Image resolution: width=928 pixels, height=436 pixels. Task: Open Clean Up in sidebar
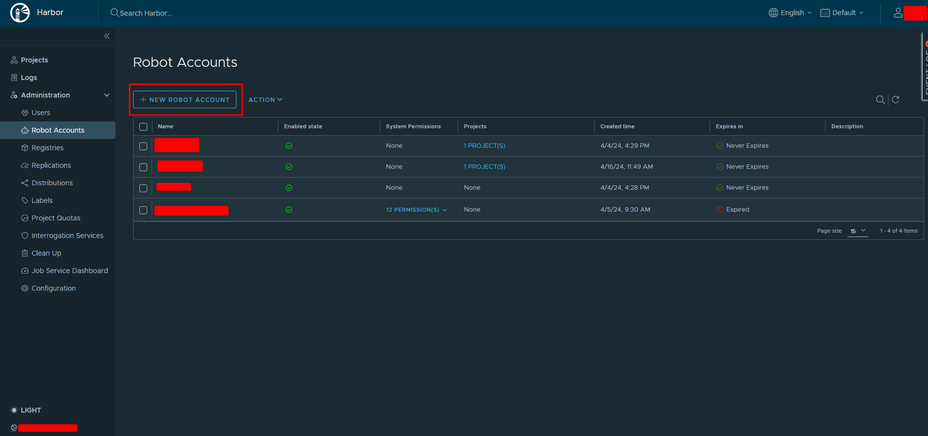point(46,253)
